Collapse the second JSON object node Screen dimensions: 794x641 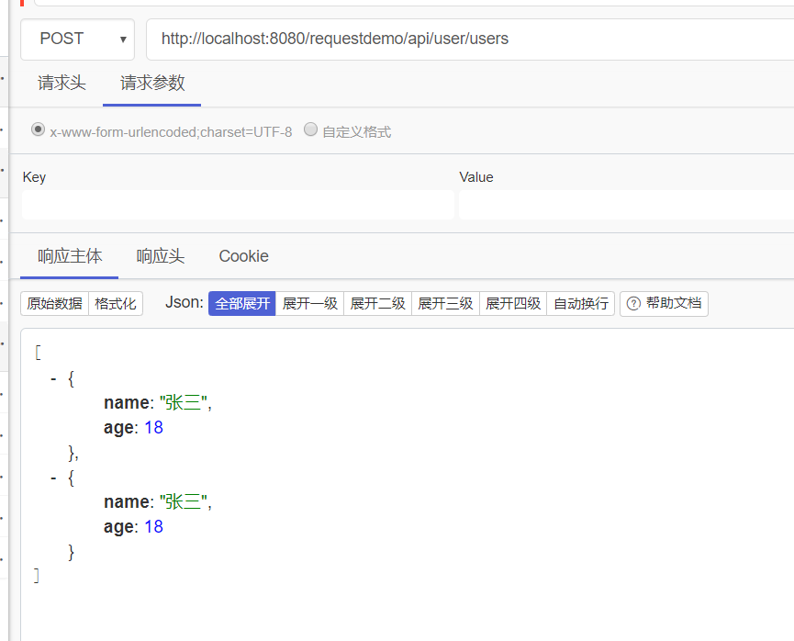pyautogui.click(x=53, y=477)
